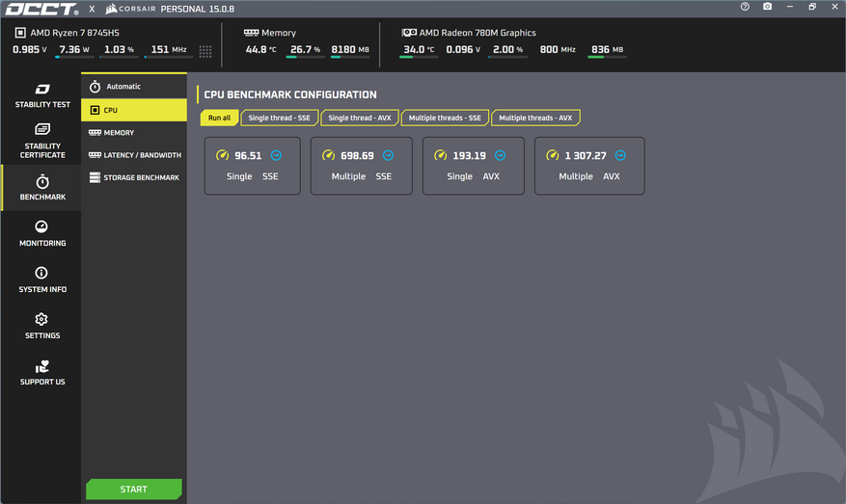Click the PERSONAL 15.0.8 version text
This screenshot has height=504, width=846.
pyautogui.click(x=198, y=10)
